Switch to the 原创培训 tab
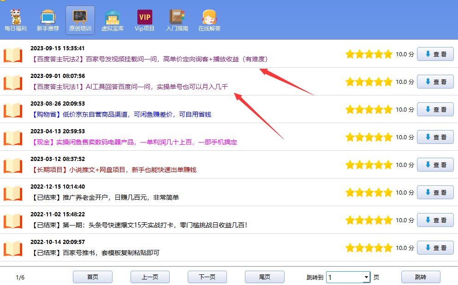 [x=80, y=20]
